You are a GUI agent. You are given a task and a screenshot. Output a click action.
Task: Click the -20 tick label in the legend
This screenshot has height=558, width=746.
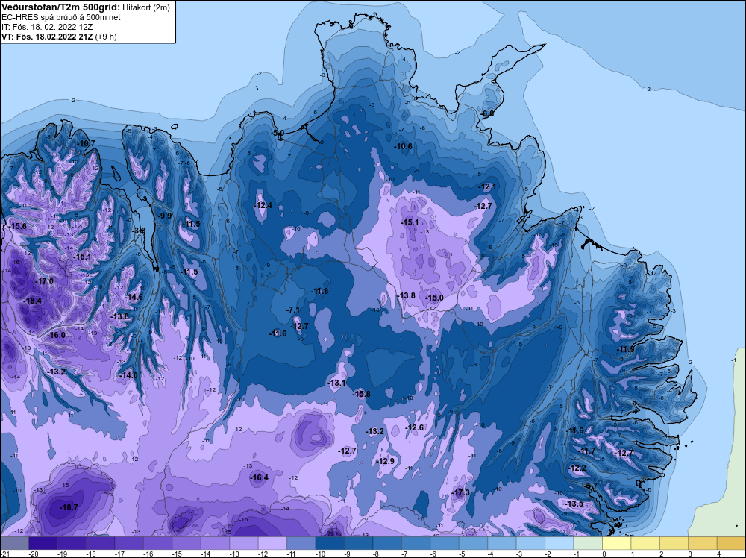[x=34, y=554]
